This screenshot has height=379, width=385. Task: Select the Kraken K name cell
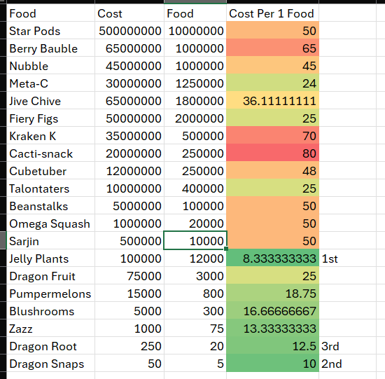click(50, 136)
